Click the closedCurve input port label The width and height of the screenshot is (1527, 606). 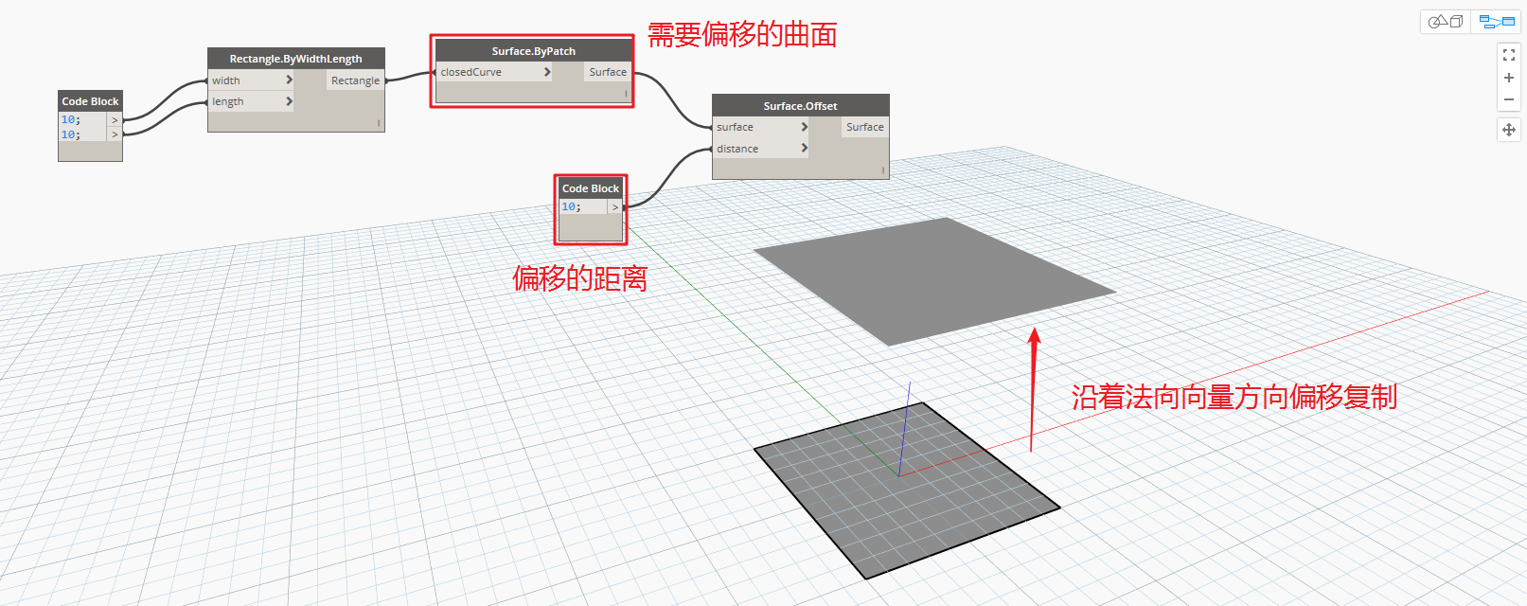point(471,72)
